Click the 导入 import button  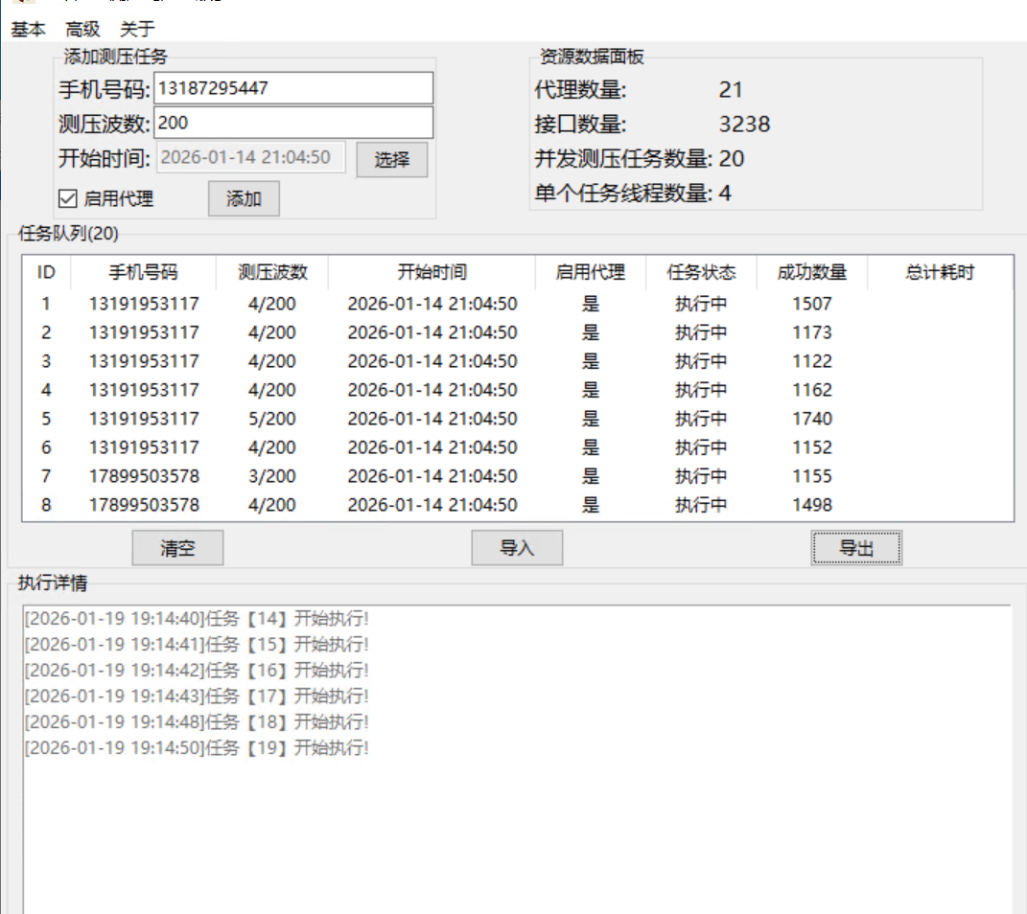click(x=516, y=547)
